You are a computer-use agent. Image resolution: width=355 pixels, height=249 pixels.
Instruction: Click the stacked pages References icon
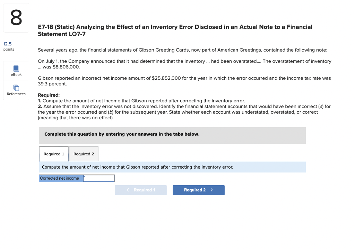point(16,87)
